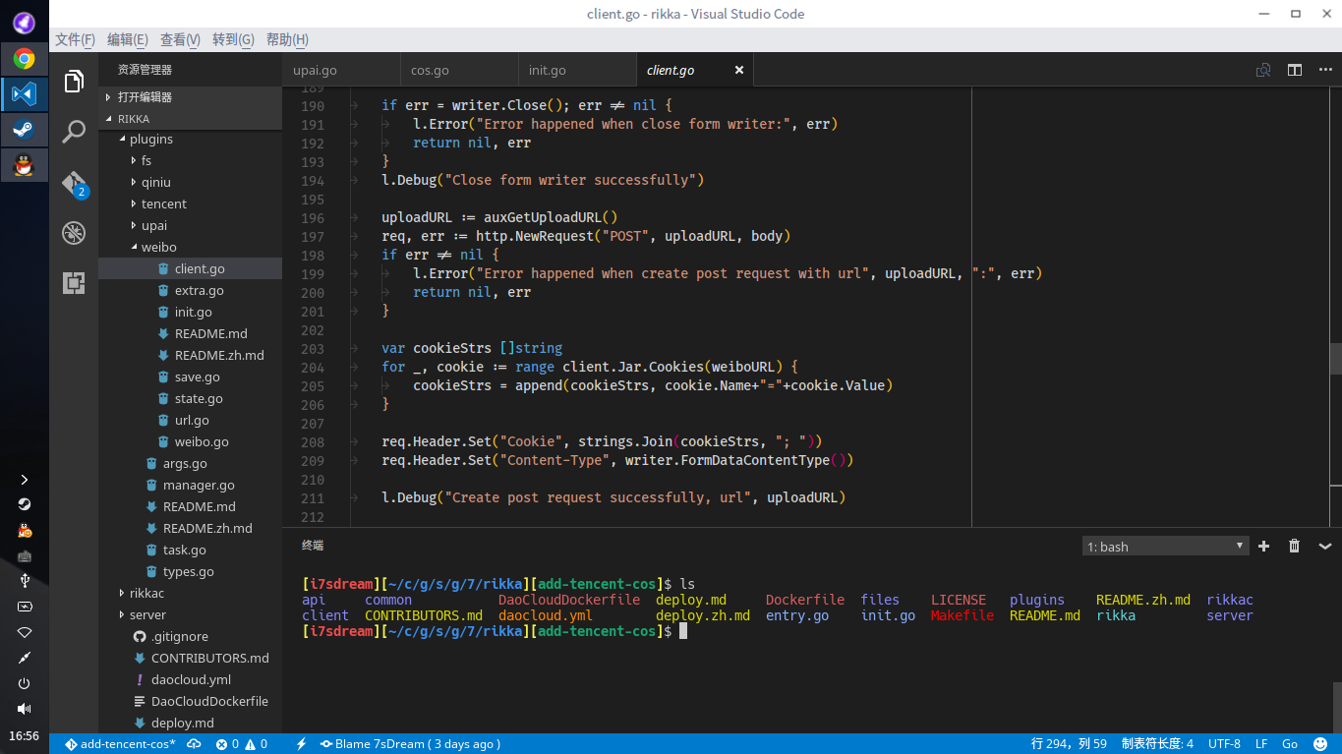This screenshot has height=754, width=1342.
Task: Open manager.go in file tree
Action: (x=190, y=485)
